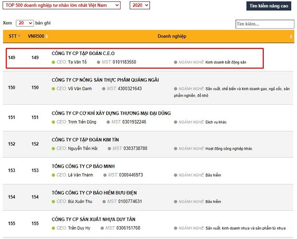Select CÔNG TY CP TẬP ĐOÀN KIM TÍN
This screenshot has width=297, height=239.
[x=85, y=140]
